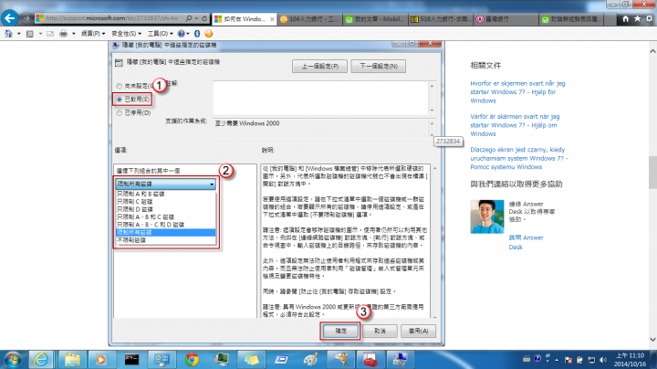
Task: Expand the Print icon dropdown arrow
Action: tap(73, 34)
